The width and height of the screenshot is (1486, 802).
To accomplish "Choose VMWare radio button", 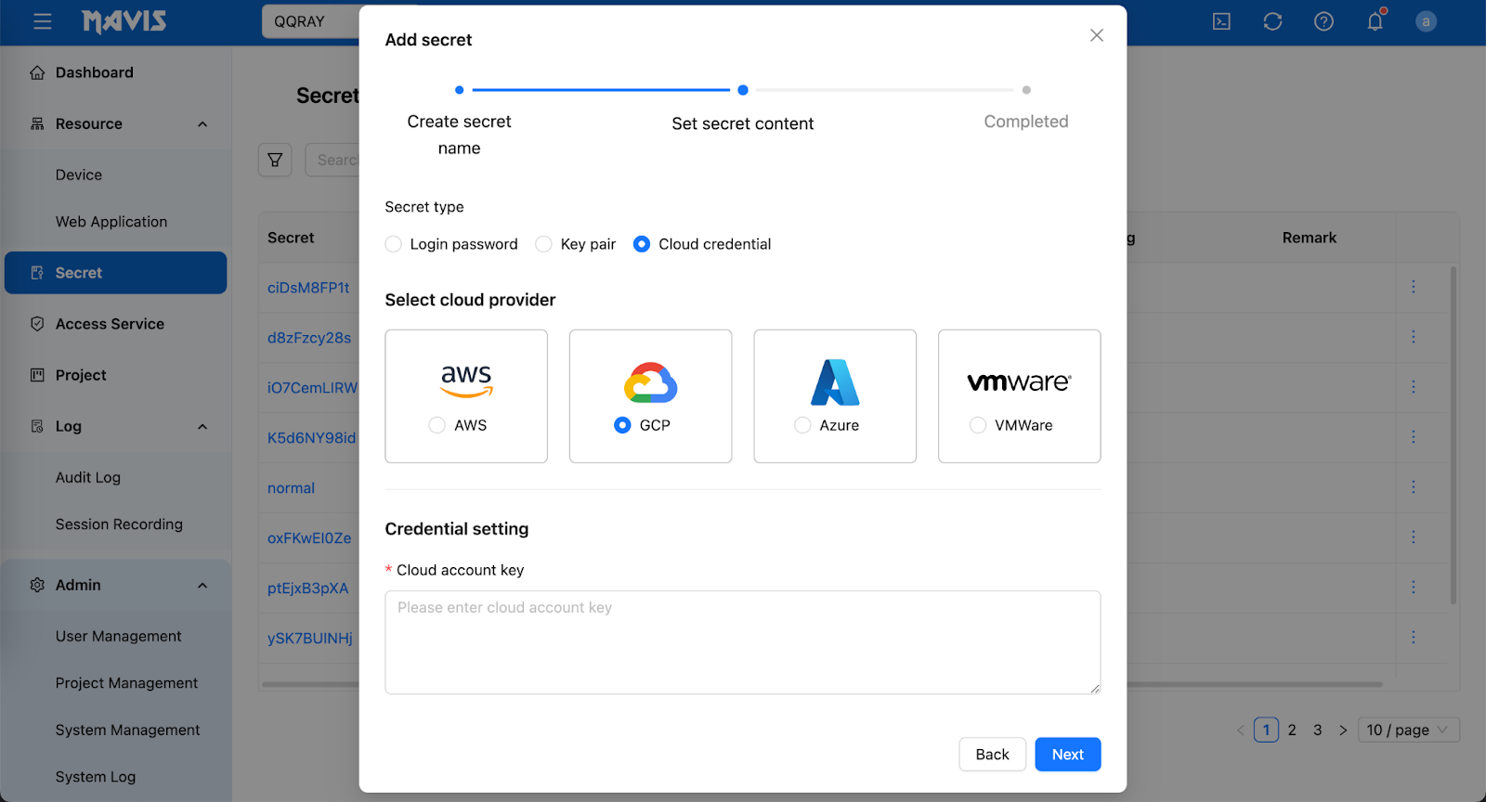I will tap(978, 425).
